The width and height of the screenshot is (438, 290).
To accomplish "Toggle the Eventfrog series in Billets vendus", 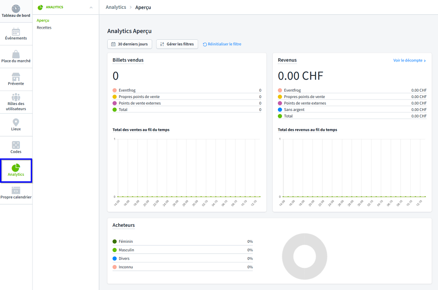I will pos(127,90).
